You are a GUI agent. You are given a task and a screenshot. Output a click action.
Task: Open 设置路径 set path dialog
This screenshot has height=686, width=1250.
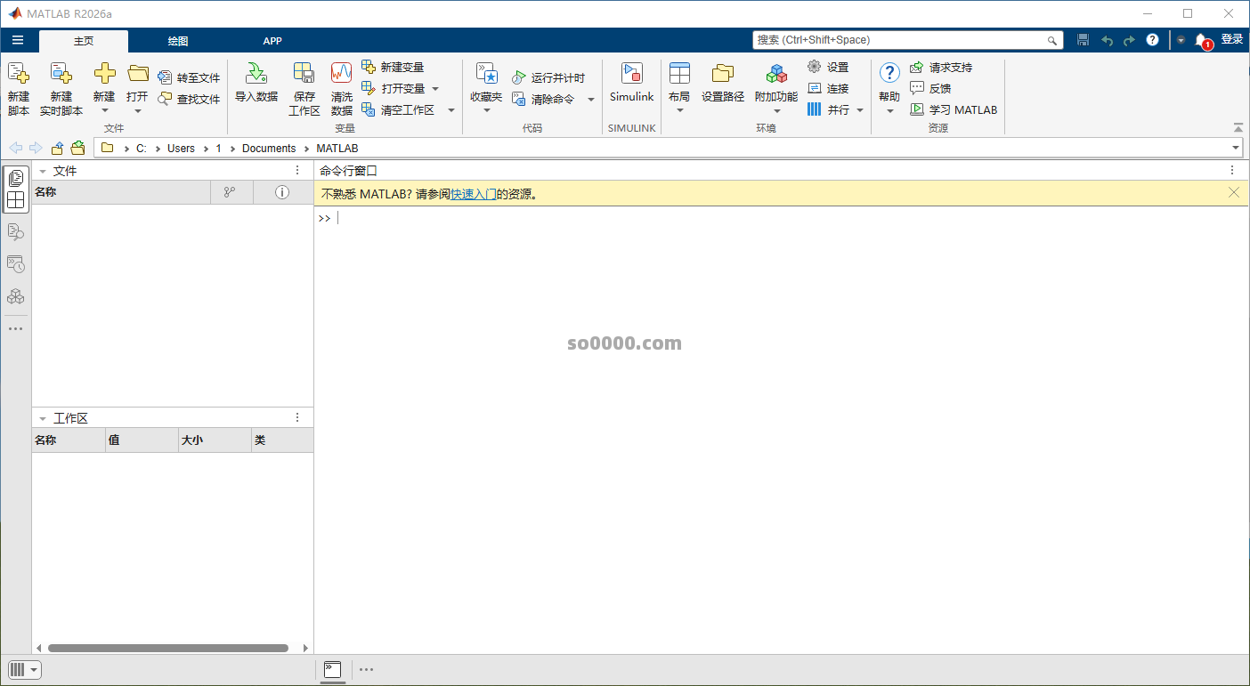point(723,83)
